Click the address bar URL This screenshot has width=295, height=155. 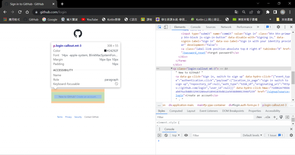click(x=53, y=12)
